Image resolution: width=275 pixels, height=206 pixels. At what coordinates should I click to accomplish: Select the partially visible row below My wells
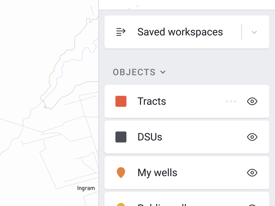[187, 199]
